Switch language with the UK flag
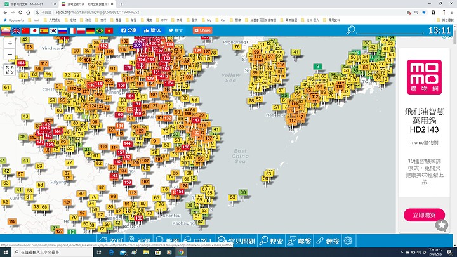The height and width of the screenshot is (257, 457). [x=16, y=30]
